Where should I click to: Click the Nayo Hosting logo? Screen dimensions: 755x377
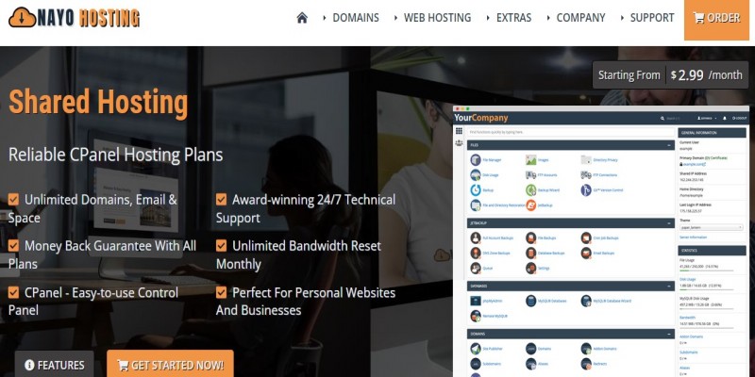[75, 18]
